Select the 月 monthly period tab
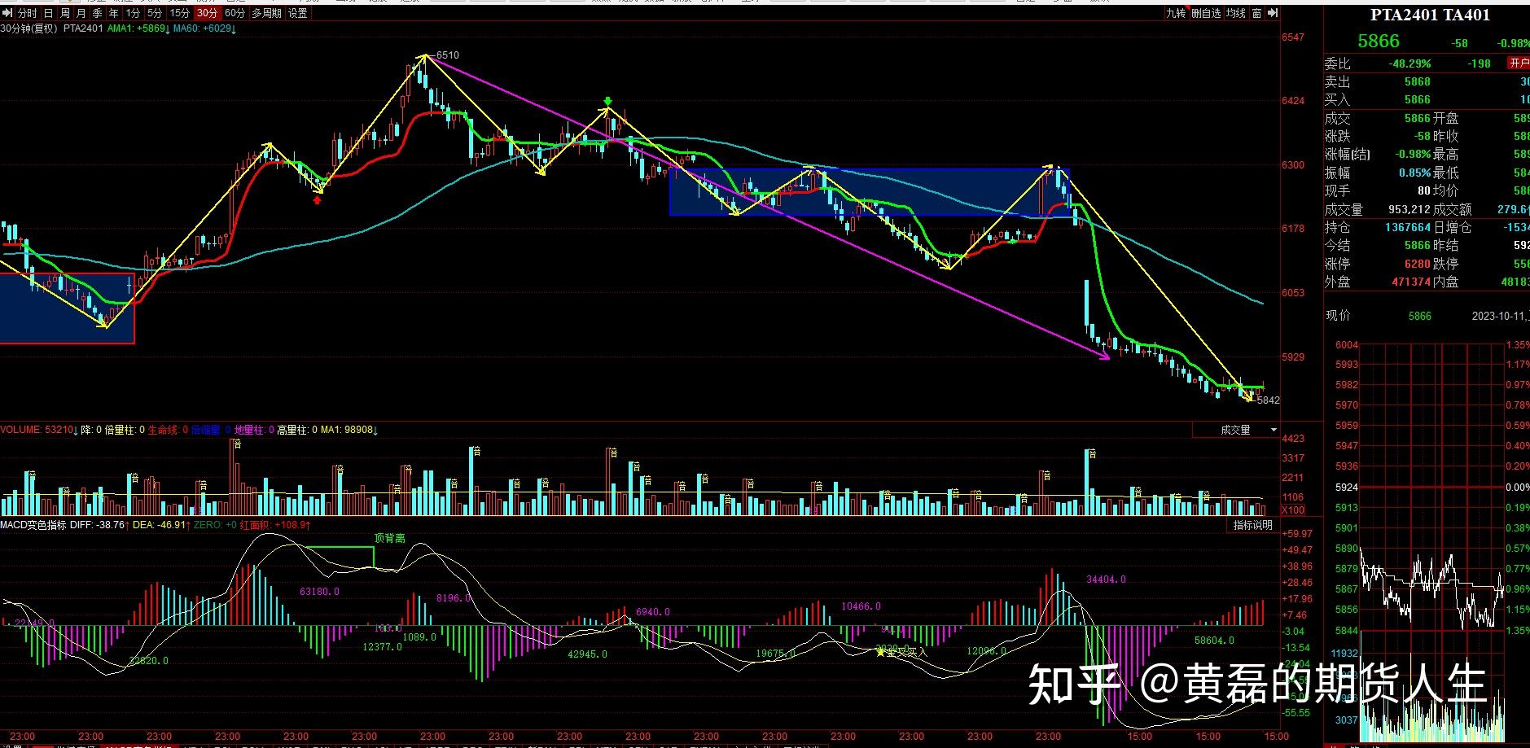The width and height of the screenshot is (1530, 748). coord(81,13)
